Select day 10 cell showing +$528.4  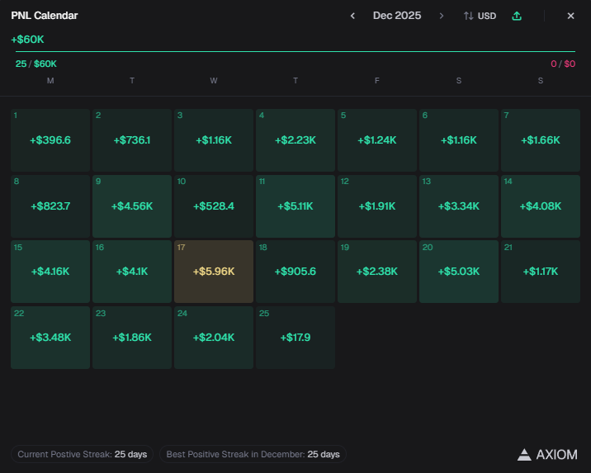tap(214, 206)
